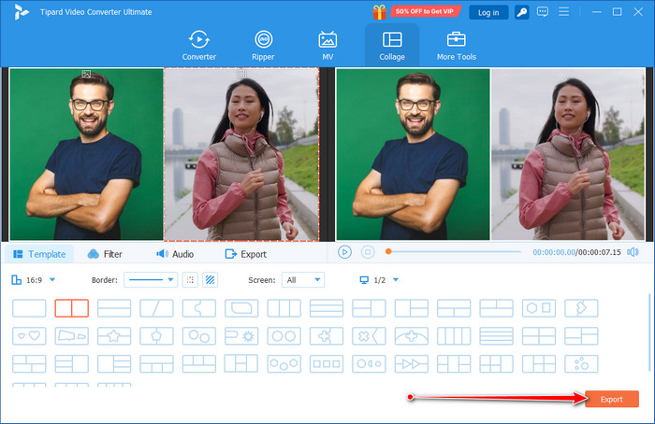
Task: Select the hearts template
Action: click(x=29, y=335)
